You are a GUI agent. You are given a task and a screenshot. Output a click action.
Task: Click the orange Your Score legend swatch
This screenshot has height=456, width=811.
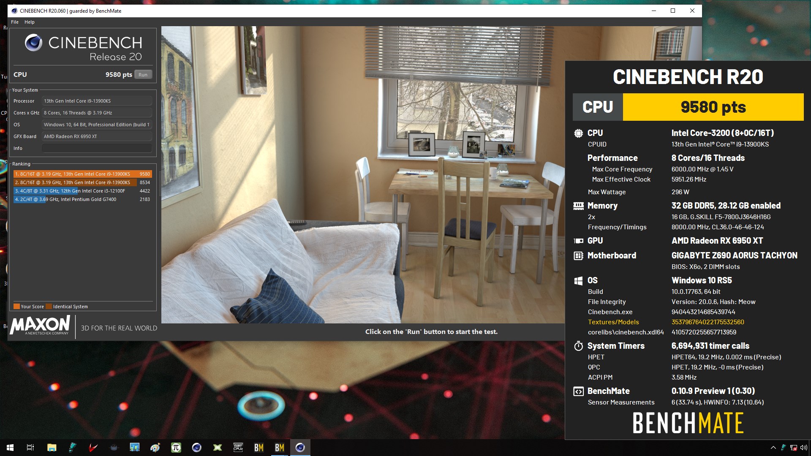[x=16, y=307]
